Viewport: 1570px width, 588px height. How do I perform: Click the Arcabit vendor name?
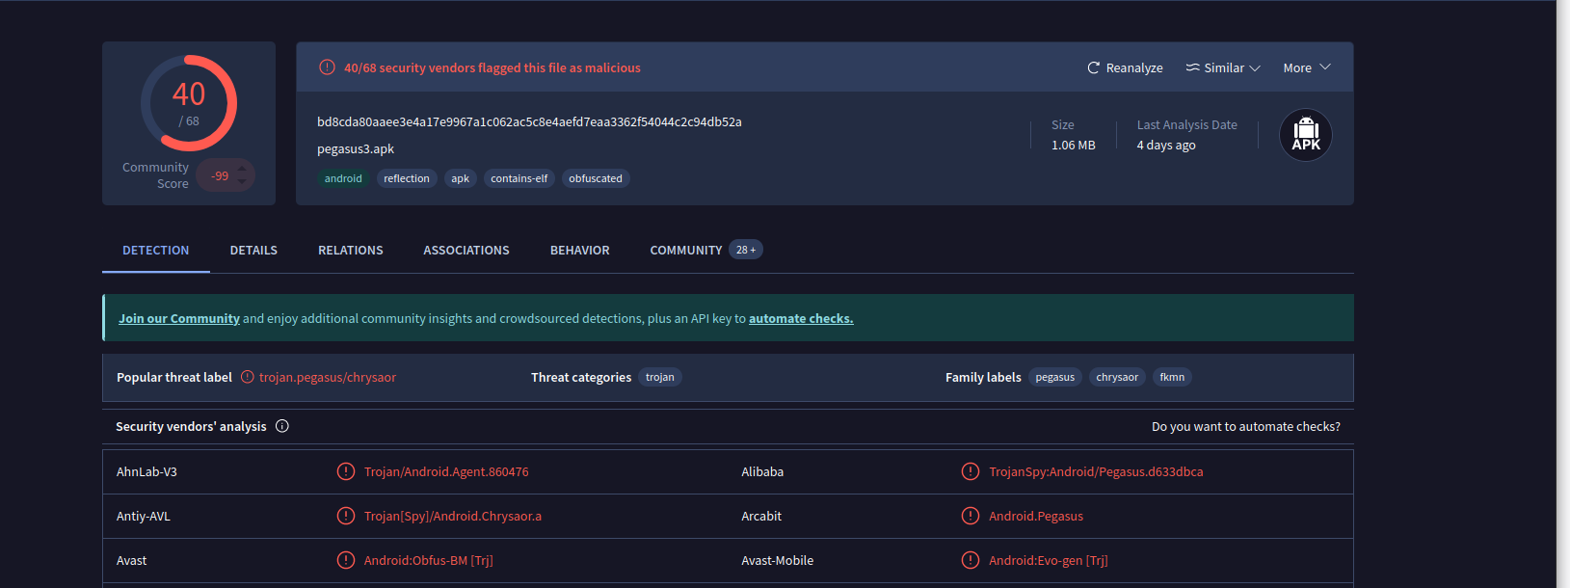click(761, 516)
